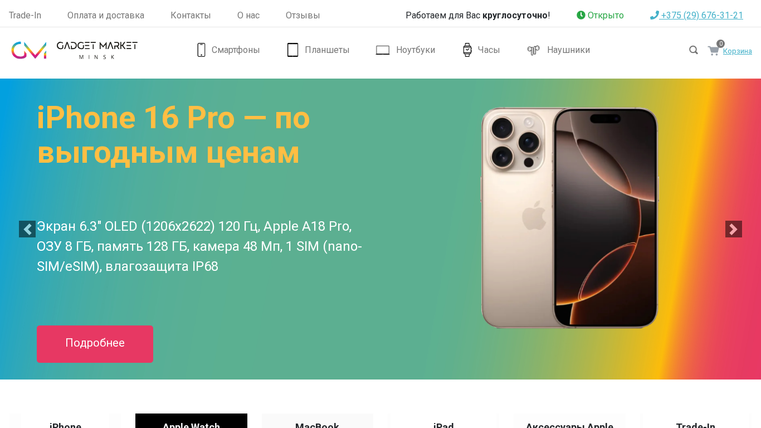
Task: Call the +375 (29) 676-31-21 phone link
Action: pyautogui.click(x=696, y=15)
